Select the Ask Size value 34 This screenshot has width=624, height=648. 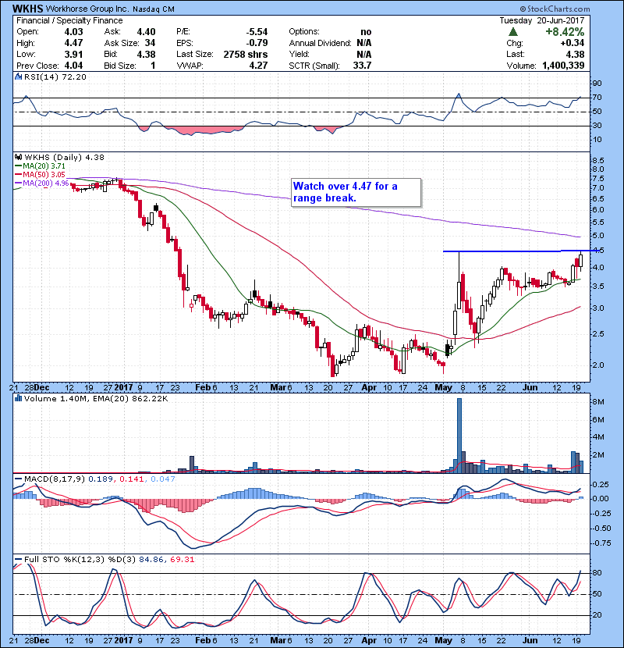[x=150, y=43]
